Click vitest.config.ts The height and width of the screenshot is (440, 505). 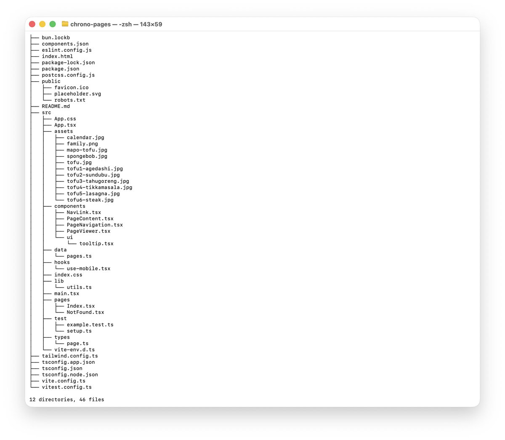coord(66,387)
